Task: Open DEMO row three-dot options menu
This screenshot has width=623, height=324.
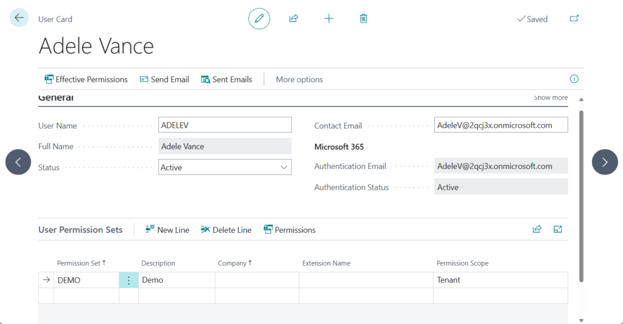Action: tap(128, 280)
